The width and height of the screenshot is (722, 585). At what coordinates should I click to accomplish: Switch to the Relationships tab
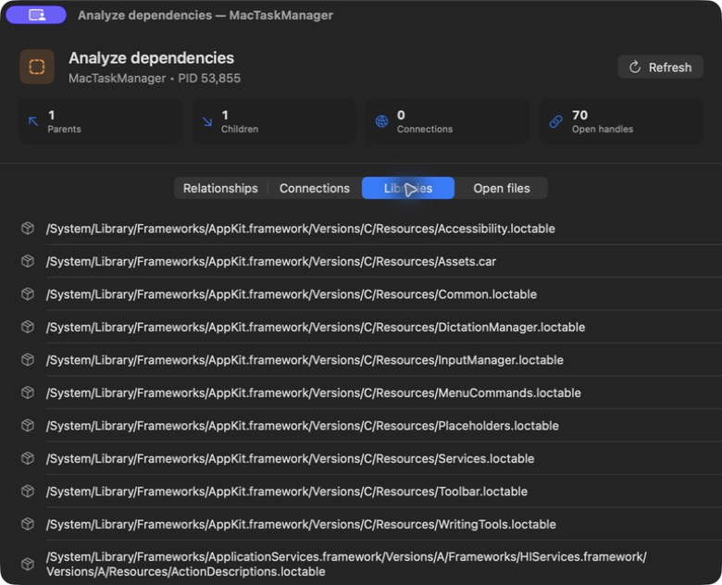tap(220, 188)
